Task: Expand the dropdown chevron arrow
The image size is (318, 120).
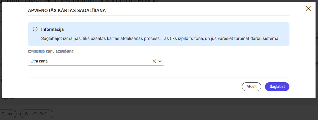Action: tap(160, 61)
